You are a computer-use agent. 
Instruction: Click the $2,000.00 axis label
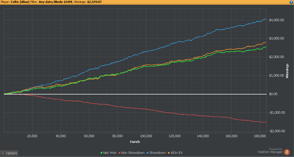(276, 57)
